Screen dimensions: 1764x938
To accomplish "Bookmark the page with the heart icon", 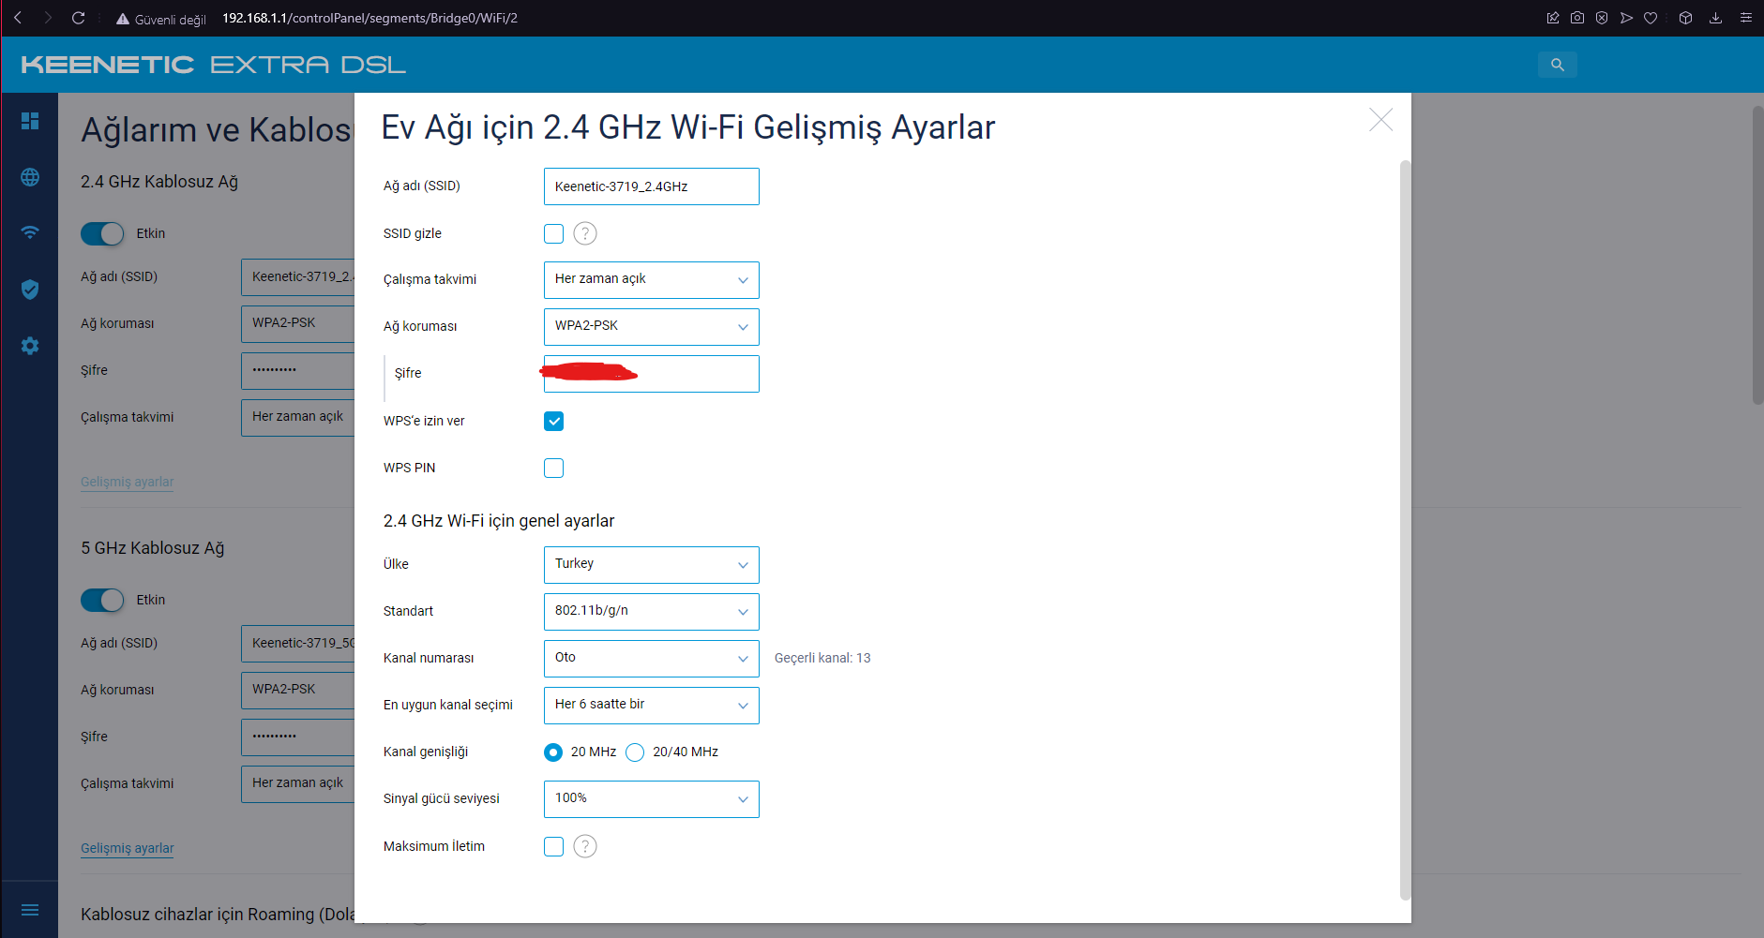I will tap(1651, 18).
